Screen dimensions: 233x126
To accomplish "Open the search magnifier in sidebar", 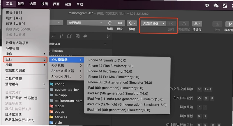I will [54, 36].
